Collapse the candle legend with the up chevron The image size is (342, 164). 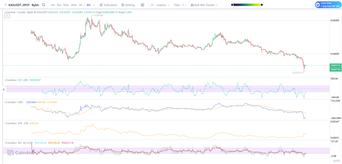click(7, 16)
